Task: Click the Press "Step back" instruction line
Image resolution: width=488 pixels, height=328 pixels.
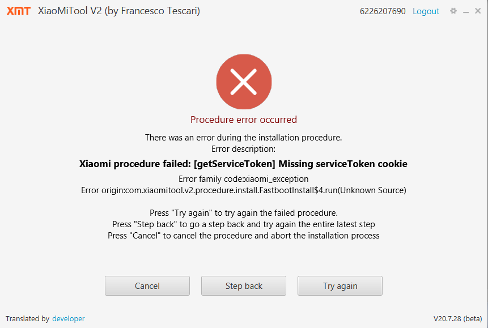Action: (x=244, y=224)
